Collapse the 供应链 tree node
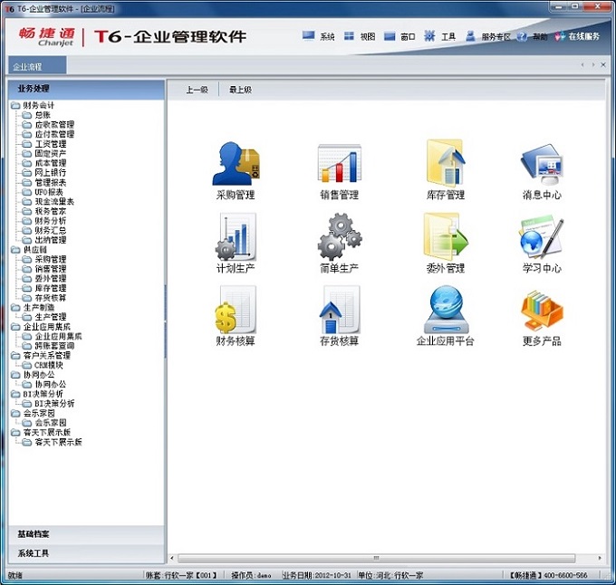 click(14, 249)
